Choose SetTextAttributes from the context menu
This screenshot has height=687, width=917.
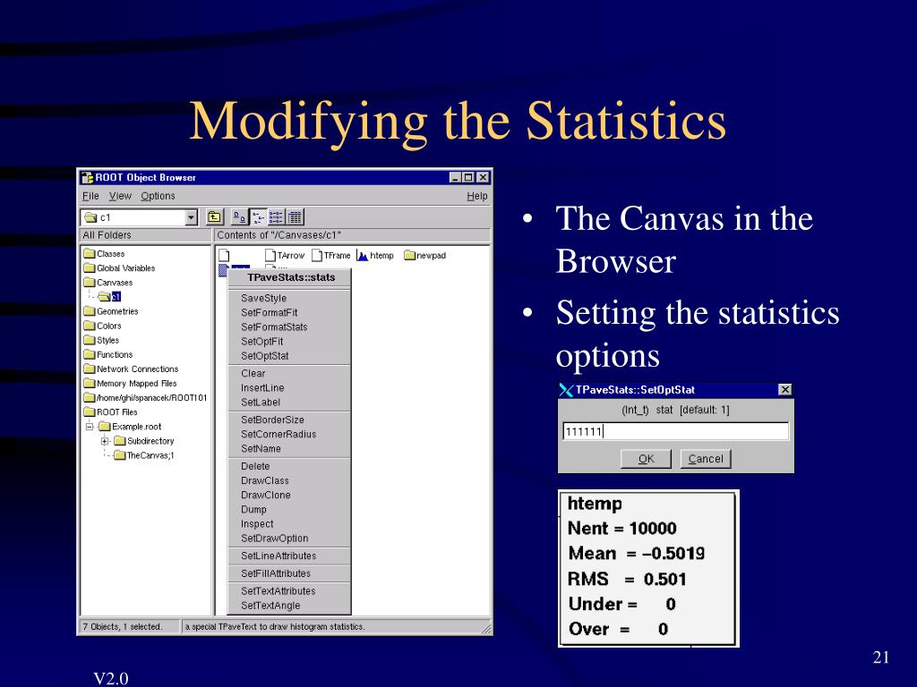click(289, 590)
